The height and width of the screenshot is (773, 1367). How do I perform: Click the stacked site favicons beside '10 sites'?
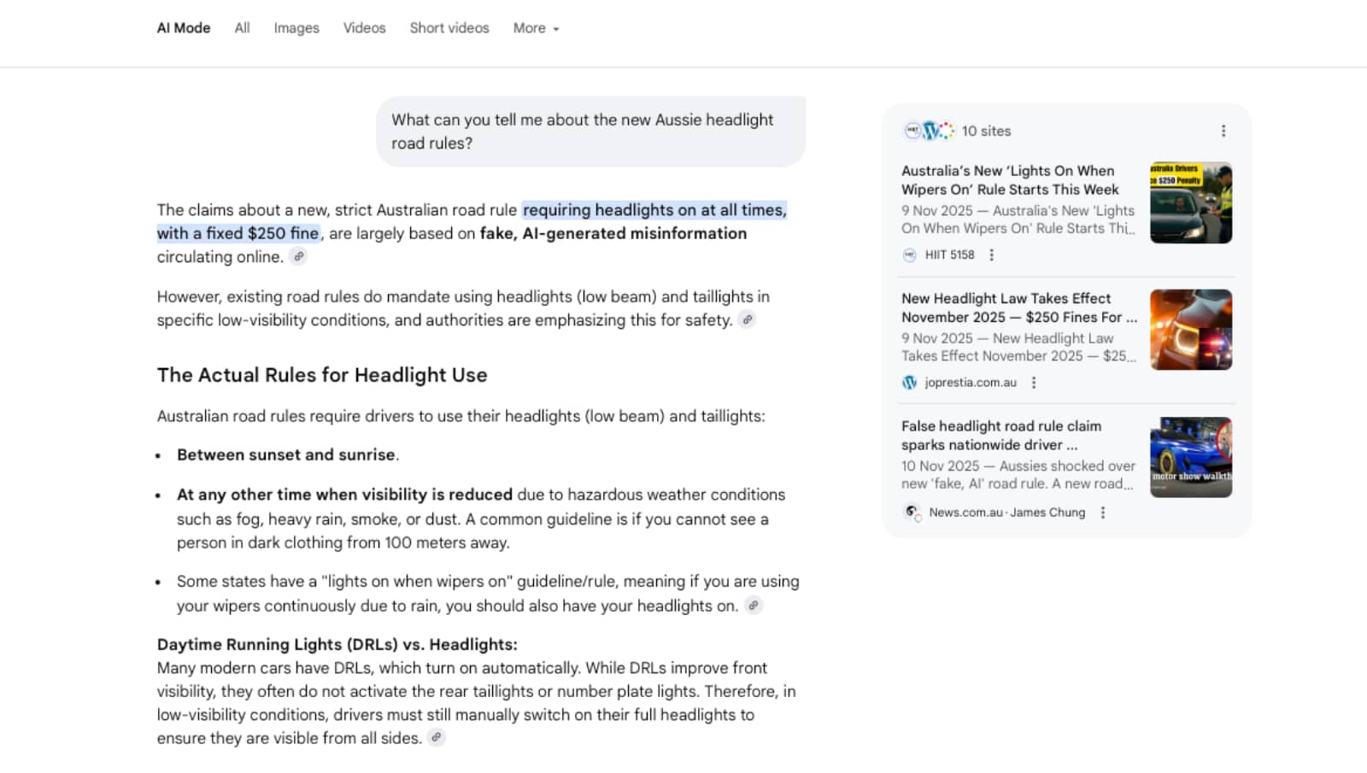(929, 131)
